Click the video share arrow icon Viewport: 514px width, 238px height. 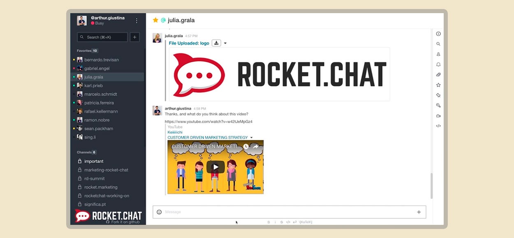pyautogui.click(x=255, y=146)
